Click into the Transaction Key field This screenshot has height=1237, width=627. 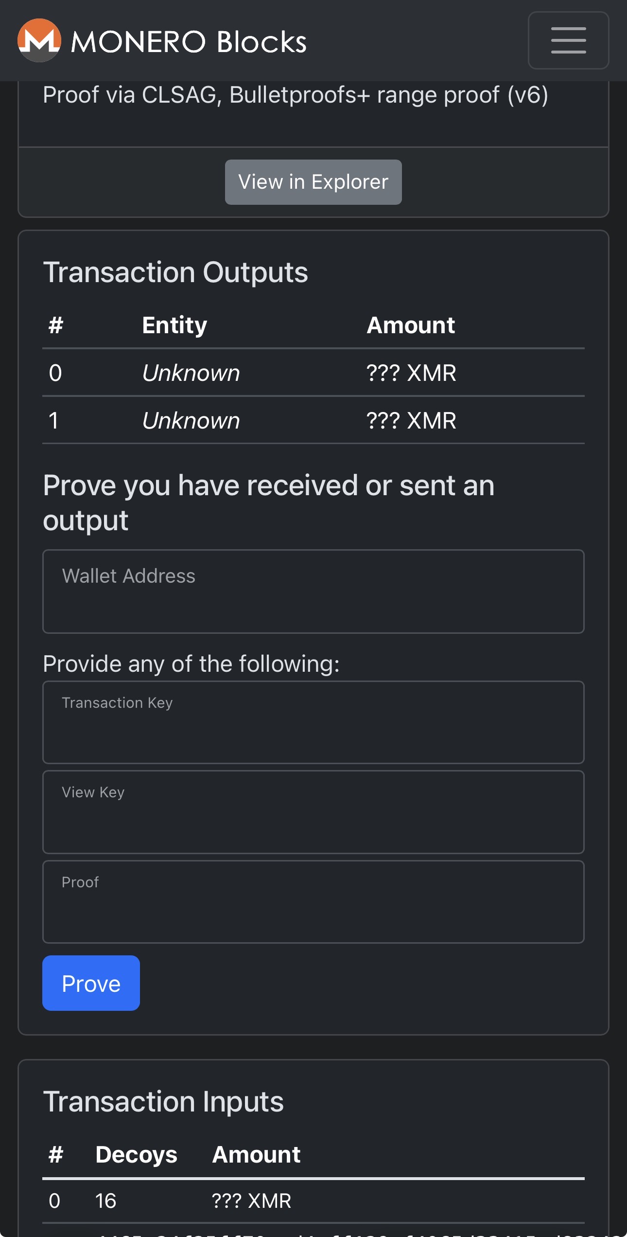coord(313,722)
